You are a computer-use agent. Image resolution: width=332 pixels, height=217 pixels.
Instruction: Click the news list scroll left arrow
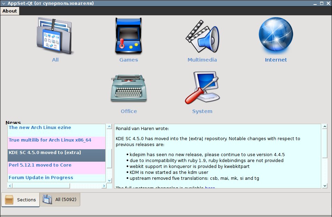tap(10, 186)
